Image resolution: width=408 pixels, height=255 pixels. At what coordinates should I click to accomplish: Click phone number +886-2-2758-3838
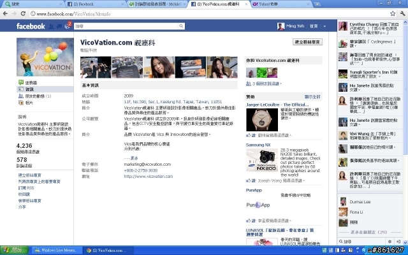coord(140,170)
